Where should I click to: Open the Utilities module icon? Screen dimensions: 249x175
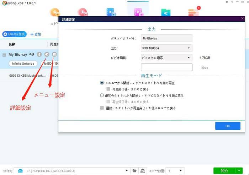pyautogui.click(x=166, y=12)
